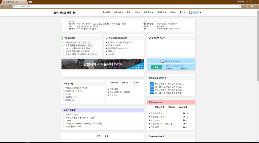Click the blue 질문 sitemap heading
259x143 pixels.
(x=145, y=22)
